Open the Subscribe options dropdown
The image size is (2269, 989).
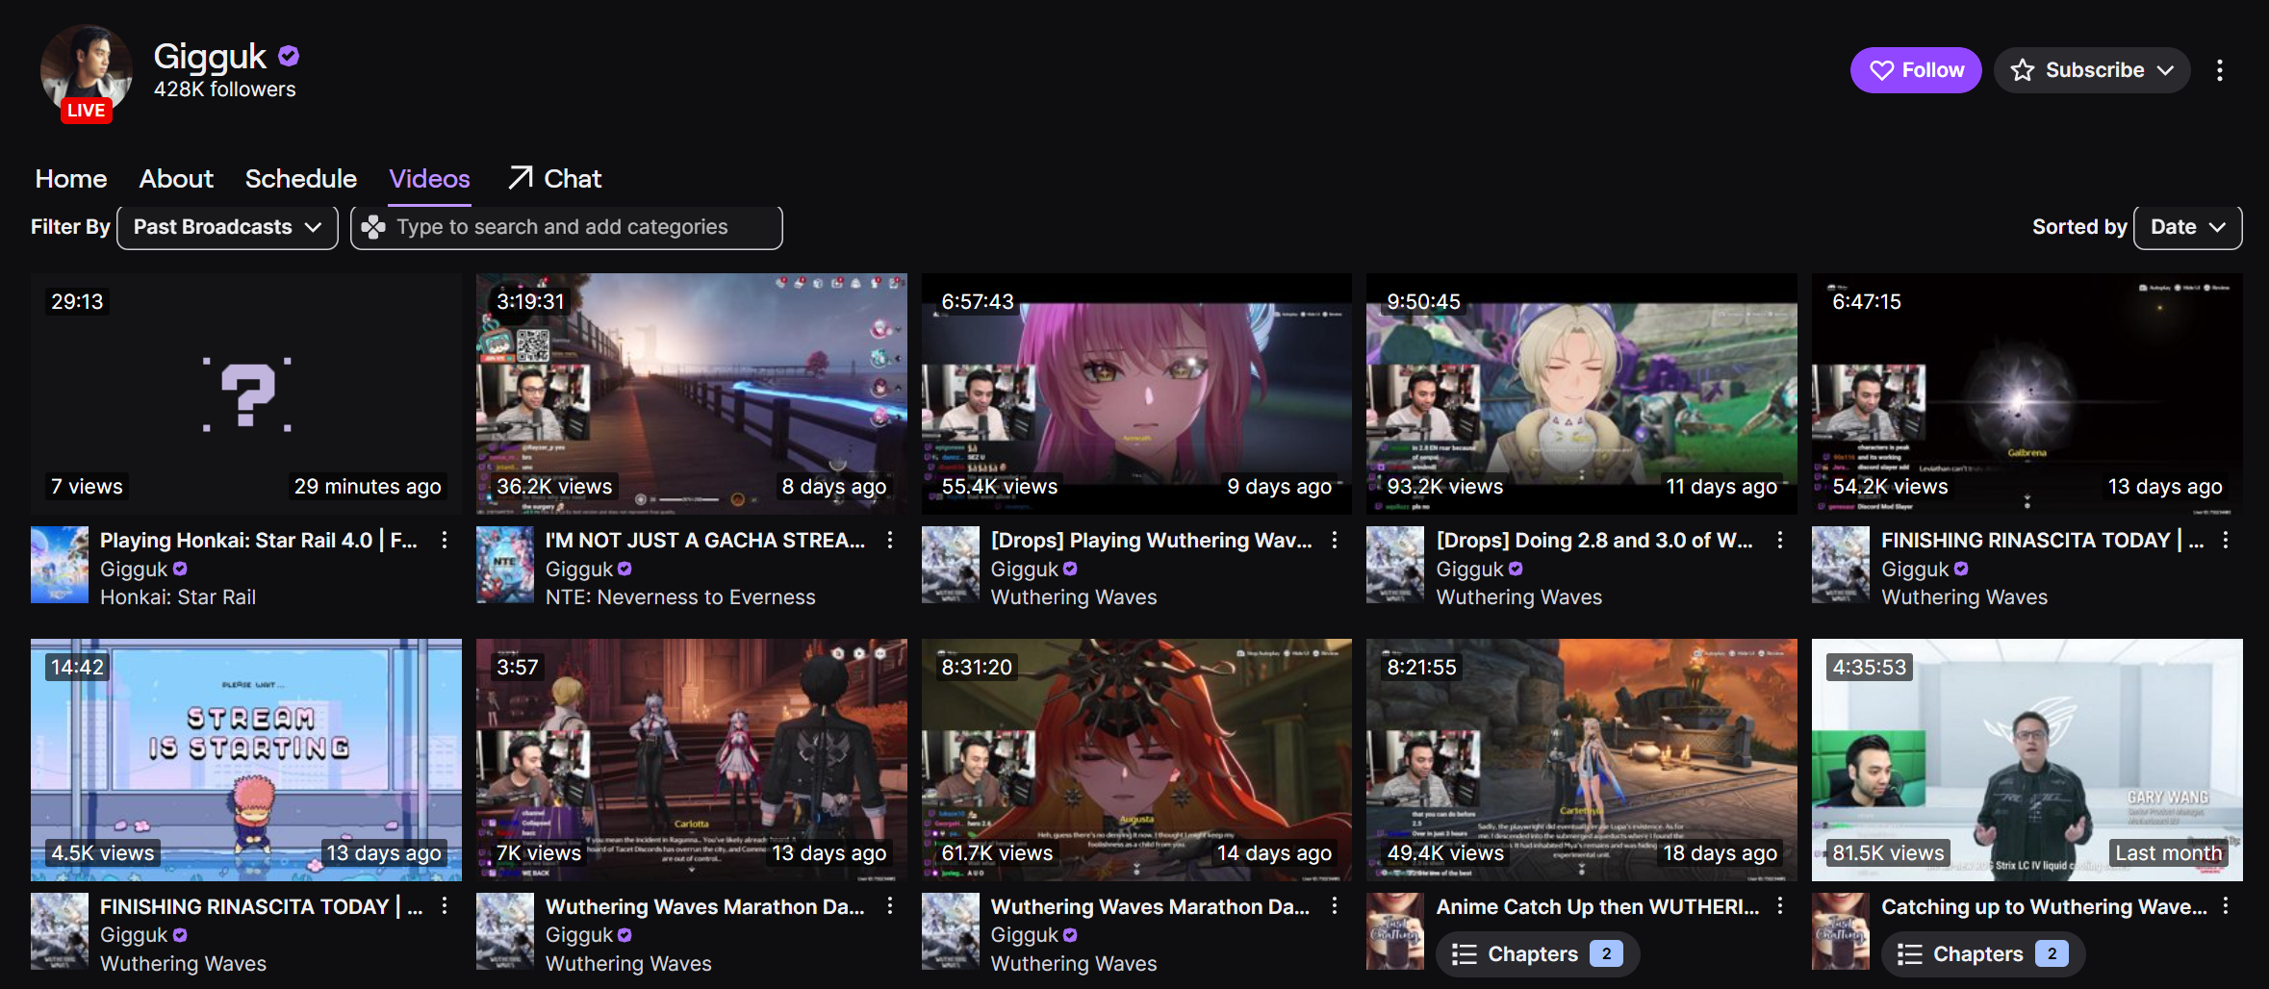click(2092, 70)
